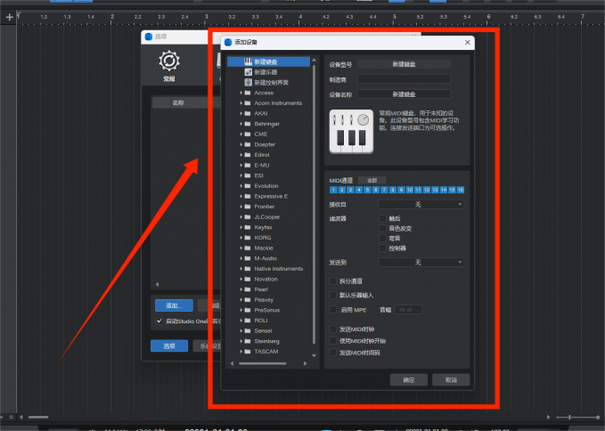
Task: Click the All (全部) MIDI channels button
Action: coord(372,180)
